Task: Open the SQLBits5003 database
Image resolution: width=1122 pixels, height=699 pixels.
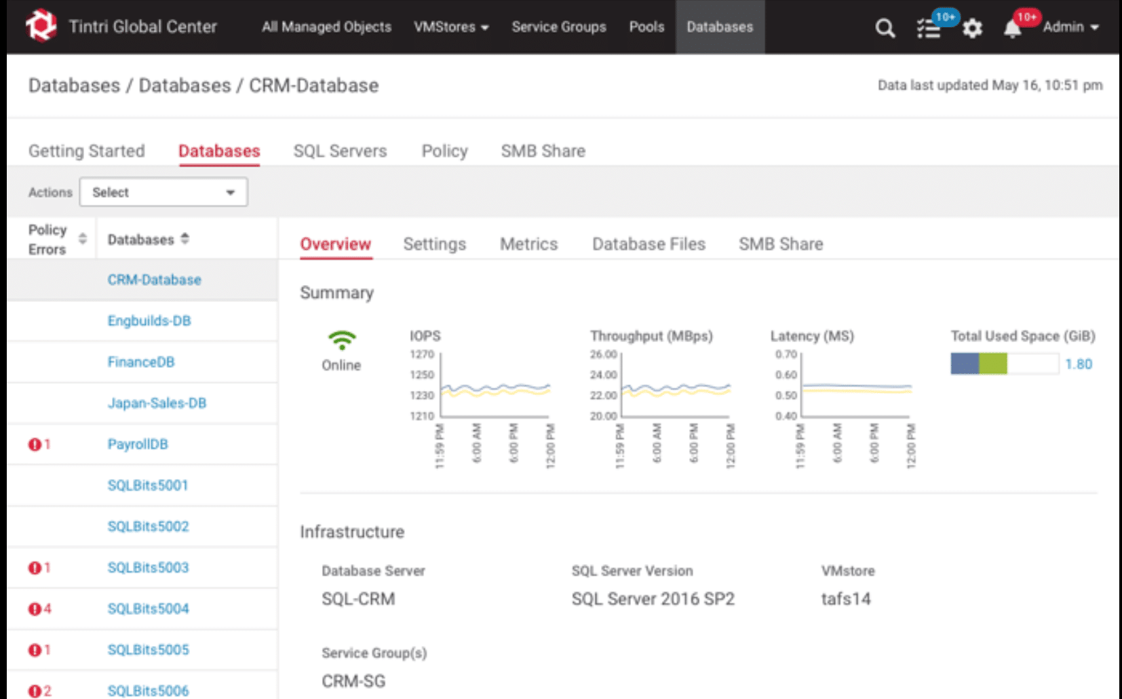Action: pyautogui.click(x=148, y=567)
